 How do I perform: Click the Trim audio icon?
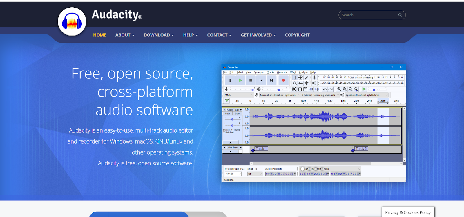tap(311, 89)
